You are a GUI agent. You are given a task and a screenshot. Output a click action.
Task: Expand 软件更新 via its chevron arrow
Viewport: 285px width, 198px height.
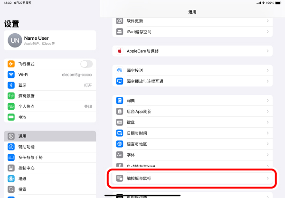coord(267,21)
